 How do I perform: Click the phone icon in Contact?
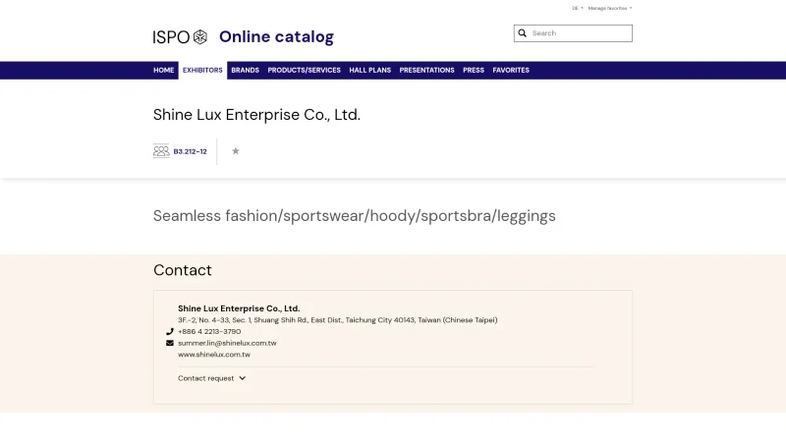click(x=169, y=331)
